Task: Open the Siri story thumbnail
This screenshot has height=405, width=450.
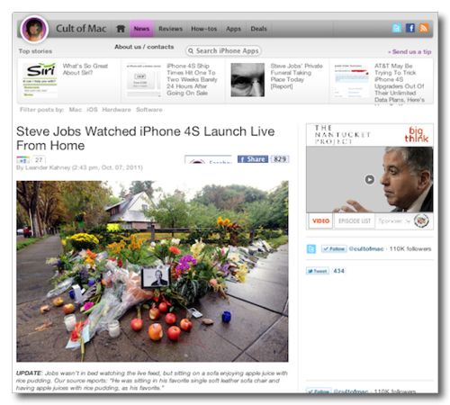Action: [x=40, y=79]
